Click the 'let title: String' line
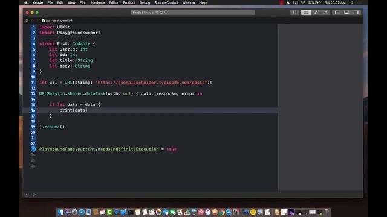Screen dimensions: 387x217 coord(71,60)
